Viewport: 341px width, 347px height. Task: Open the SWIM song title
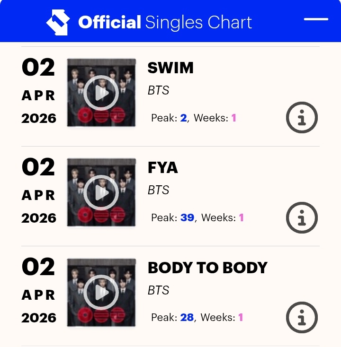[x=170, y=68]
